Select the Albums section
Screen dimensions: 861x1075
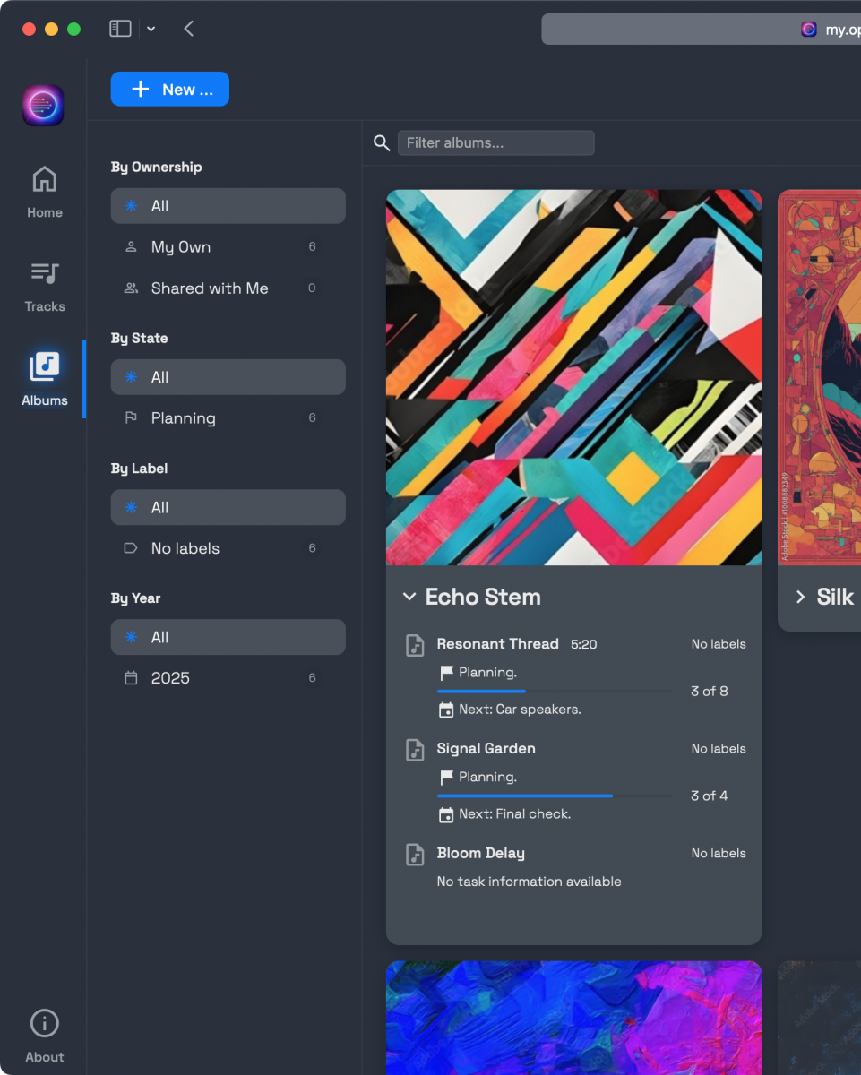pos(44,379)
